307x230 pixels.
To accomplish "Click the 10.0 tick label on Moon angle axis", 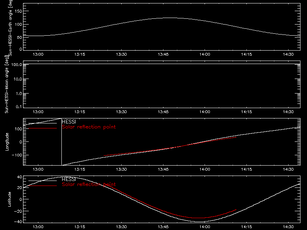I will pos(18,79).
